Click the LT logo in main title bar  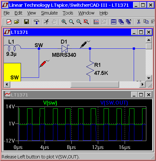[5, 5]
